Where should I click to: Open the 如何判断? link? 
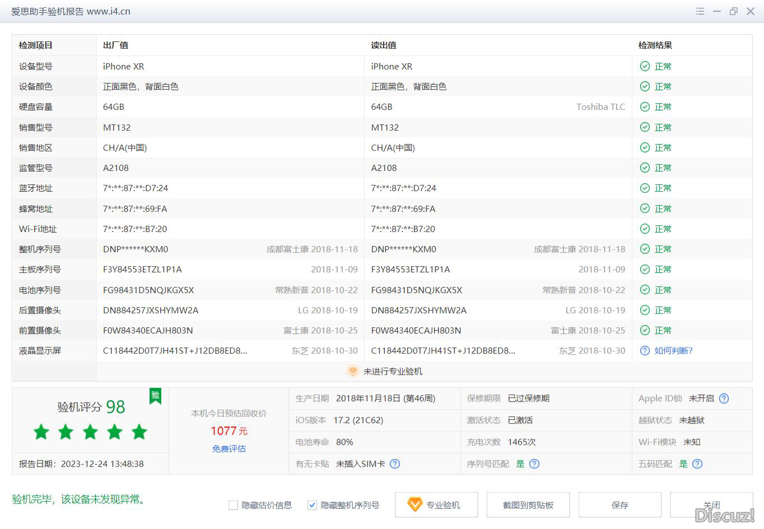coord(673,350)
